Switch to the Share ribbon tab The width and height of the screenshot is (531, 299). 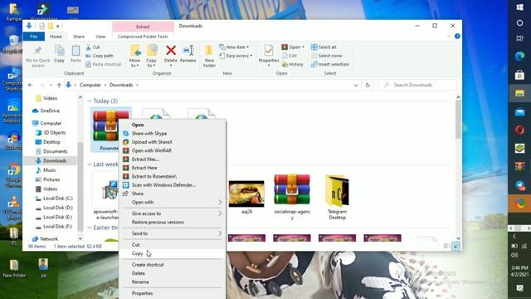click(79, 37)
